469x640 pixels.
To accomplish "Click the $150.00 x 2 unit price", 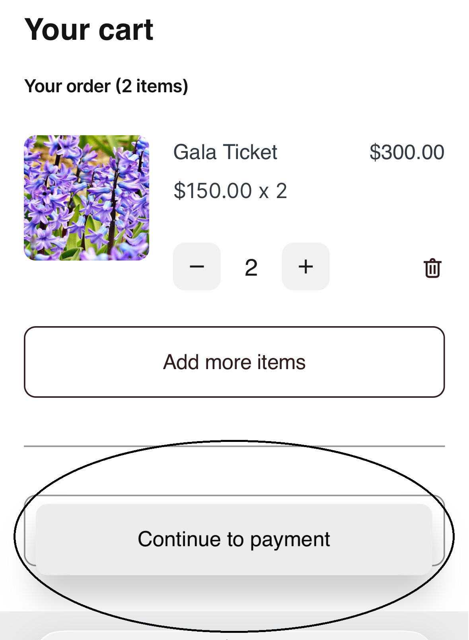I will pos(230,191).
